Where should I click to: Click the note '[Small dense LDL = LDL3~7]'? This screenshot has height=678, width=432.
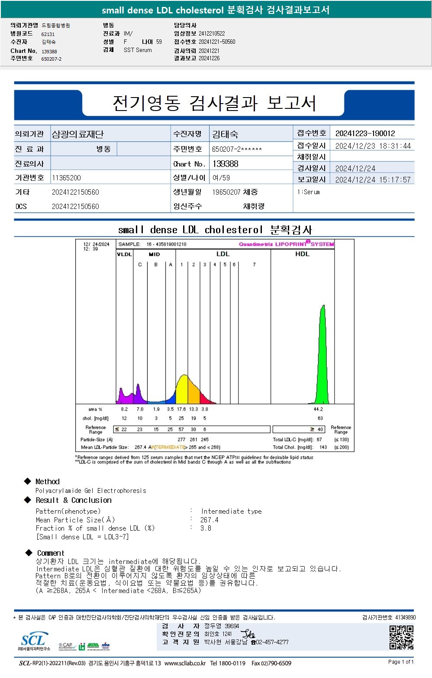[82, 537]
